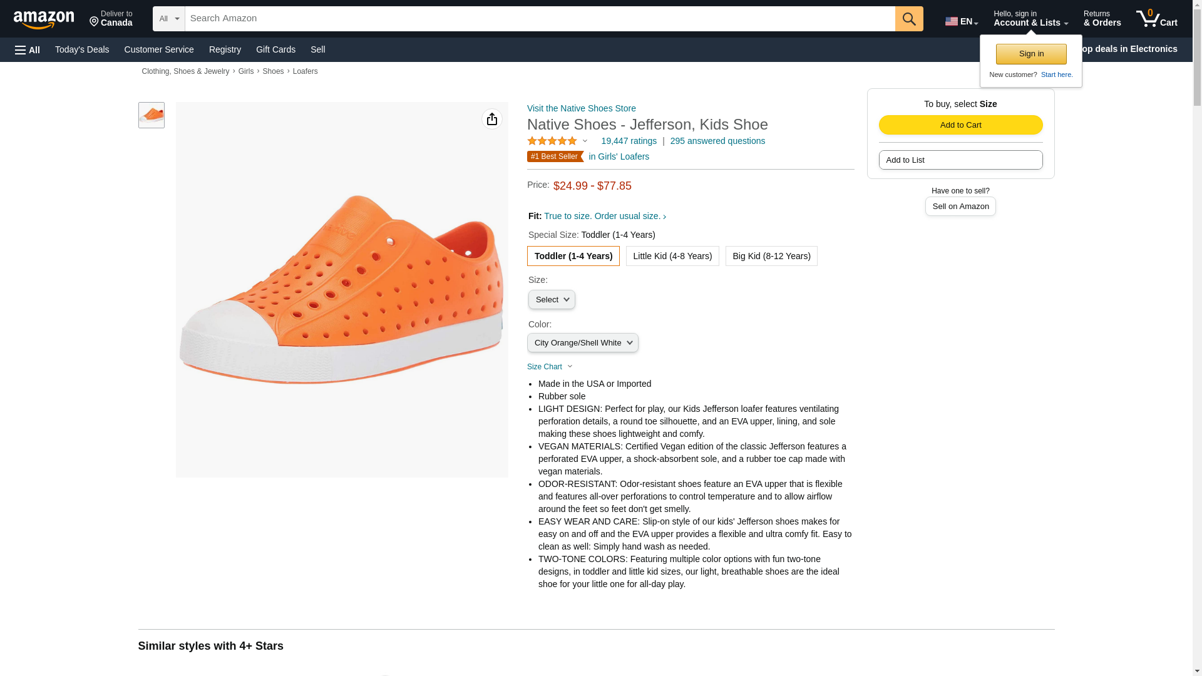The width and height of the screenshot is (1202, 676).
Task: Click the Add to Cart button
Action: point(960,125)
